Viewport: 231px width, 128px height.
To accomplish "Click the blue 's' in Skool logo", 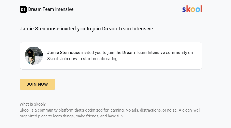I will pos(184,10).
